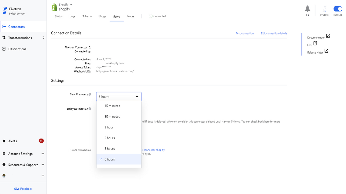Select the checked 6 hours option in the list

click(x=119, y=159)
